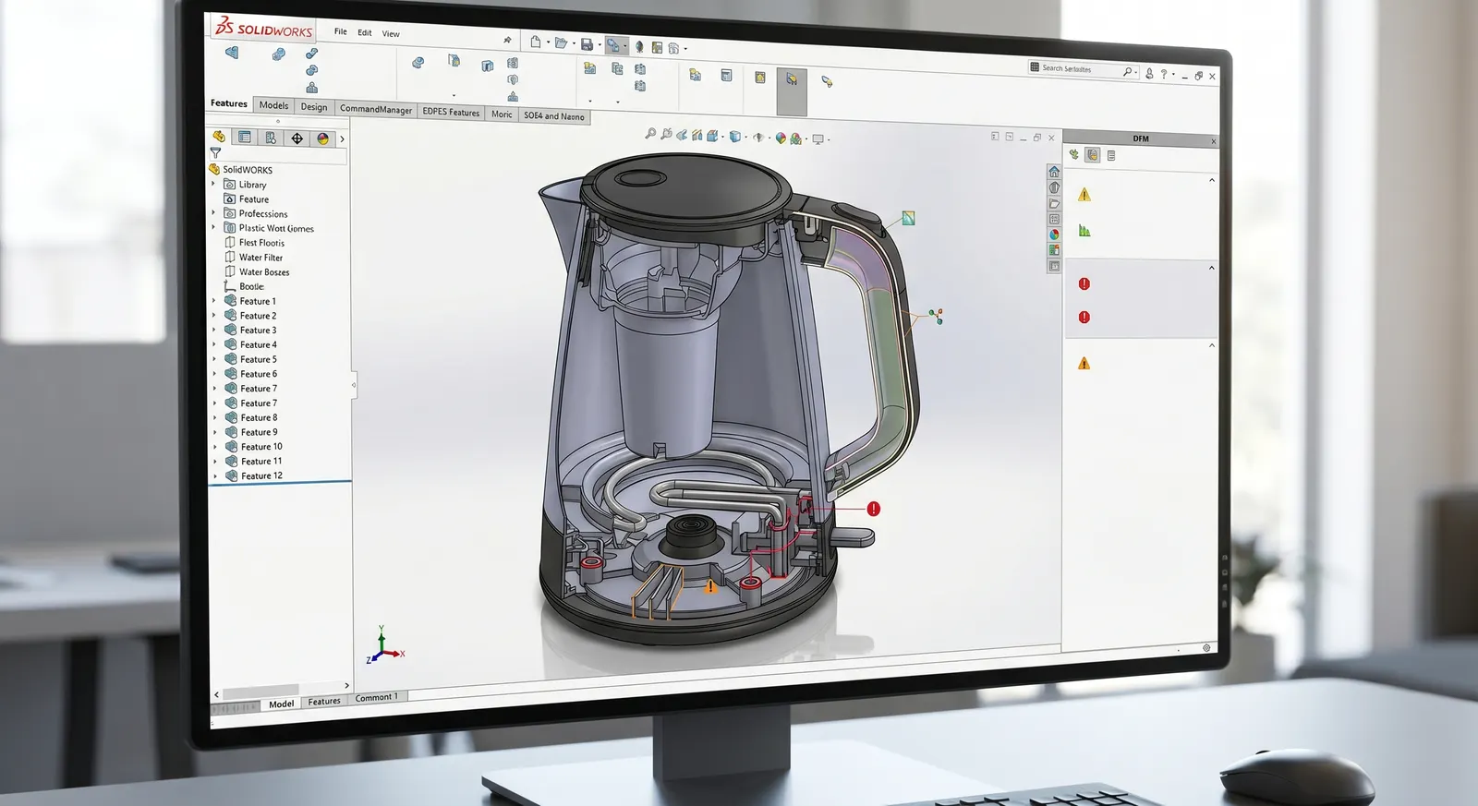Open the Edit menu
The width and height of the screenshot is (1478, 806).
click(365, 32)
